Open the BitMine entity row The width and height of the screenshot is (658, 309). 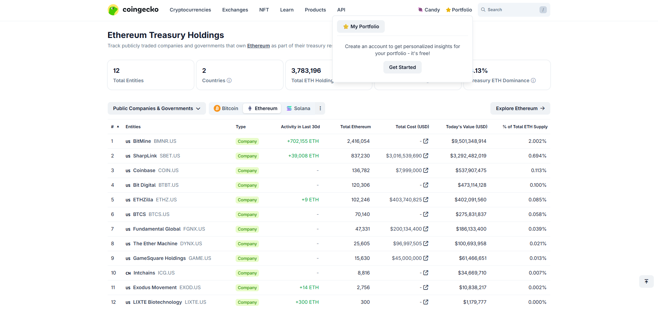(x=329, y=141)
